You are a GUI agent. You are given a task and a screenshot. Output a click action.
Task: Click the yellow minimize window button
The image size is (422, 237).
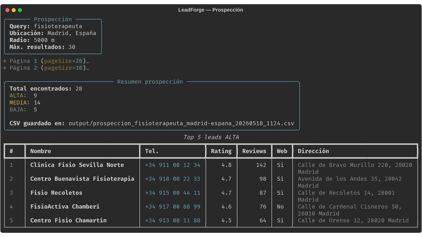(14, 10)
